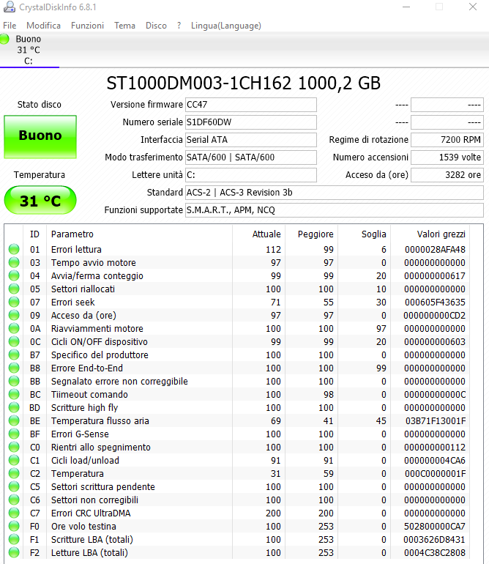Click the status icon for Errore End-to-End

point(14,368)
